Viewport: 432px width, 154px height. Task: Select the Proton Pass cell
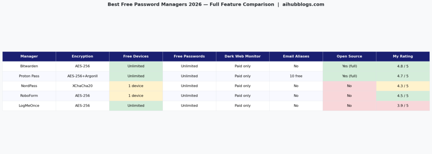tap(29, 76)
